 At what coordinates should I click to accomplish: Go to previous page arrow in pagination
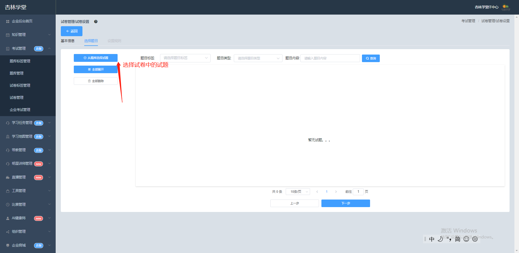[317, 192]
